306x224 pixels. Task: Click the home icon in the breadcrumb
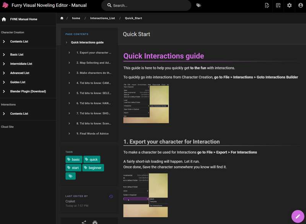(x=62, y=18)
